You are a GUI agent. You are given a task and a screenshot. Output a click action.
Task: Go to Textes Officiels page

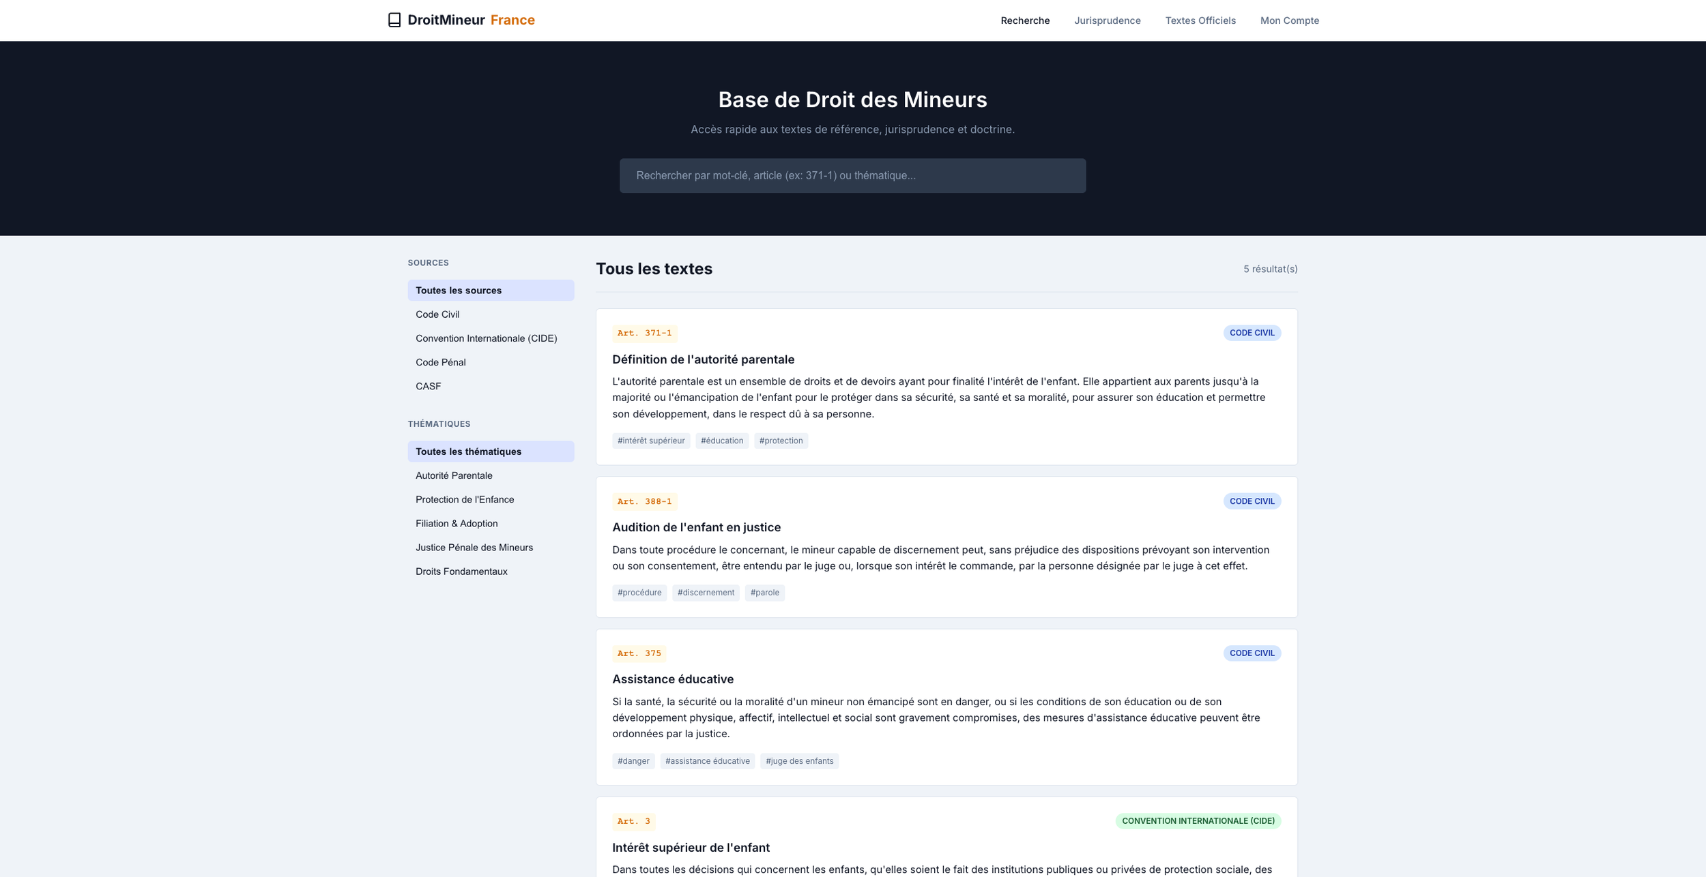[1200, 20]
